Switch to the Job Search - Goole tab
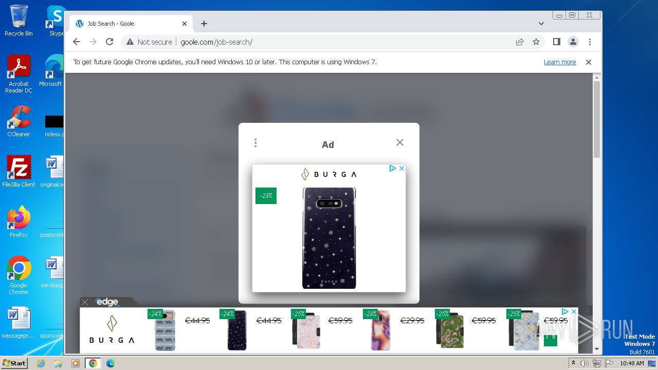 point(131,24)
